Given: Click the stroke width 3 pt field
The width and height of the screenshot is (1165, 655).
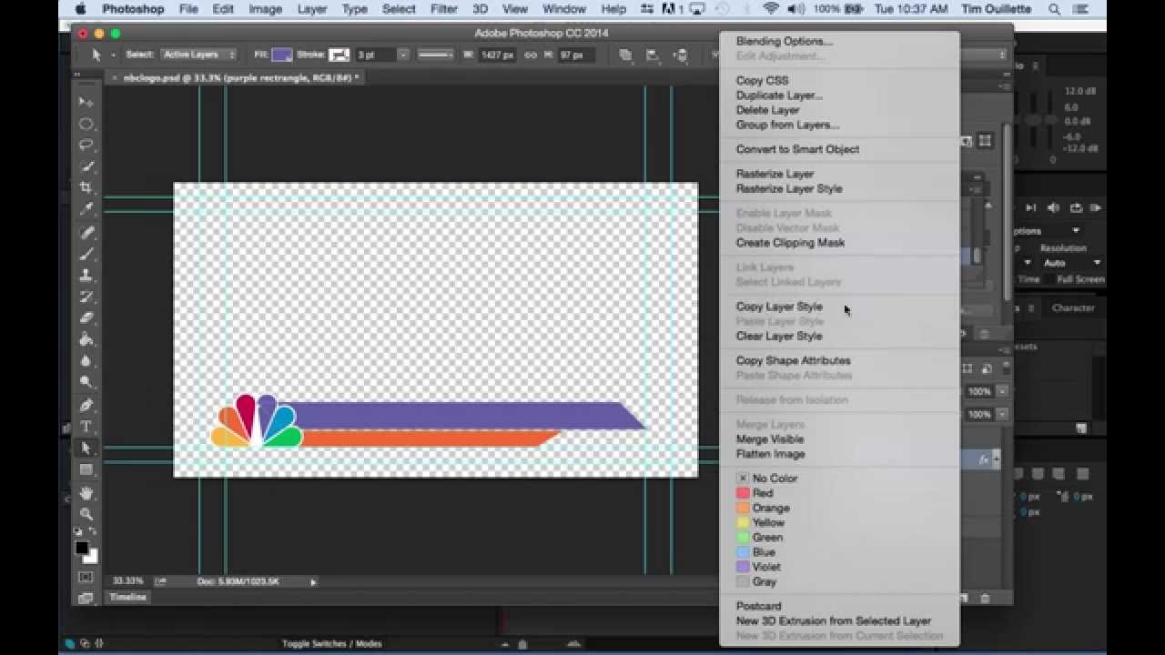Looking at the screenshot, I should (x=375, y=55).
